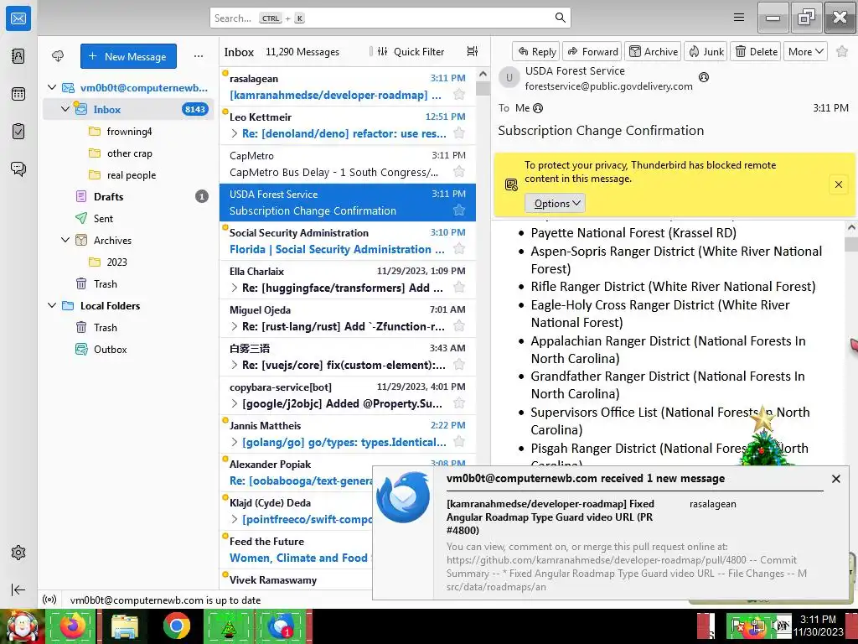Open the Sent folder

128,219
